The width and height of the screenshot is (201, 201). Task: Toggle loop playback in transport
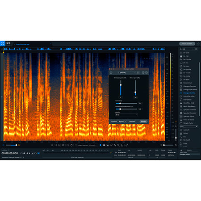point(35,153)
